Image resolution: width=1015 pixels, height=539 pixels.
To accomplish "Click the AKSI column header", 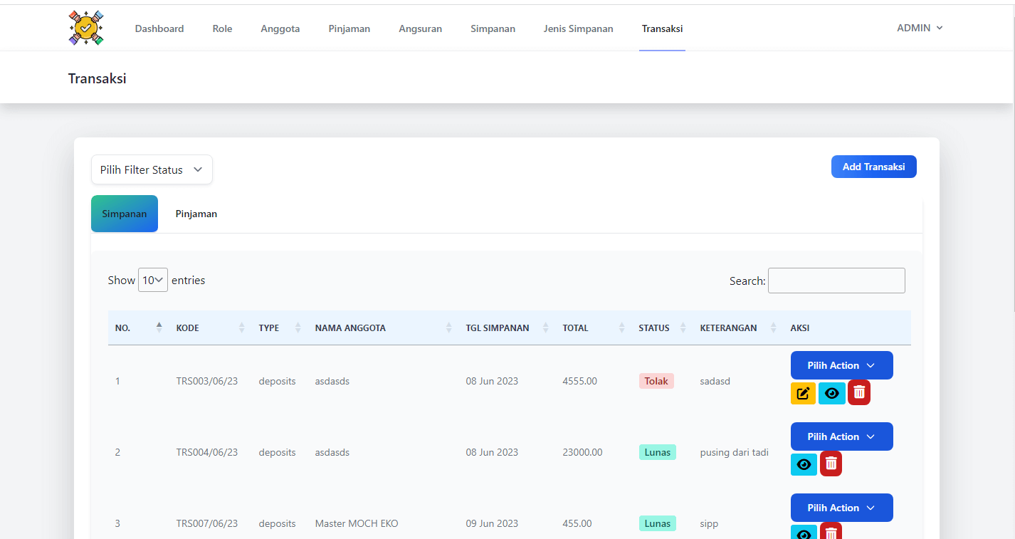I will [799, 328].
